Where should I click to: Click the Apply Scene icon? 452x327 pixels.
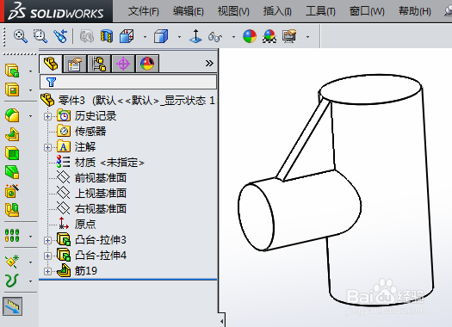(x=269, y=37)
